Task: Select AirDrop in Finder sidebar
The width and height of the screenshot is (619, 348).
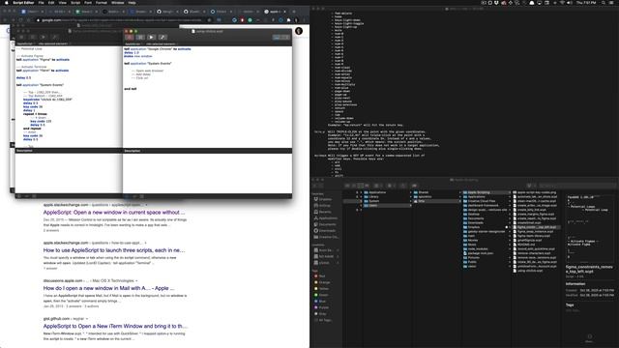Action: coord(325,205)
